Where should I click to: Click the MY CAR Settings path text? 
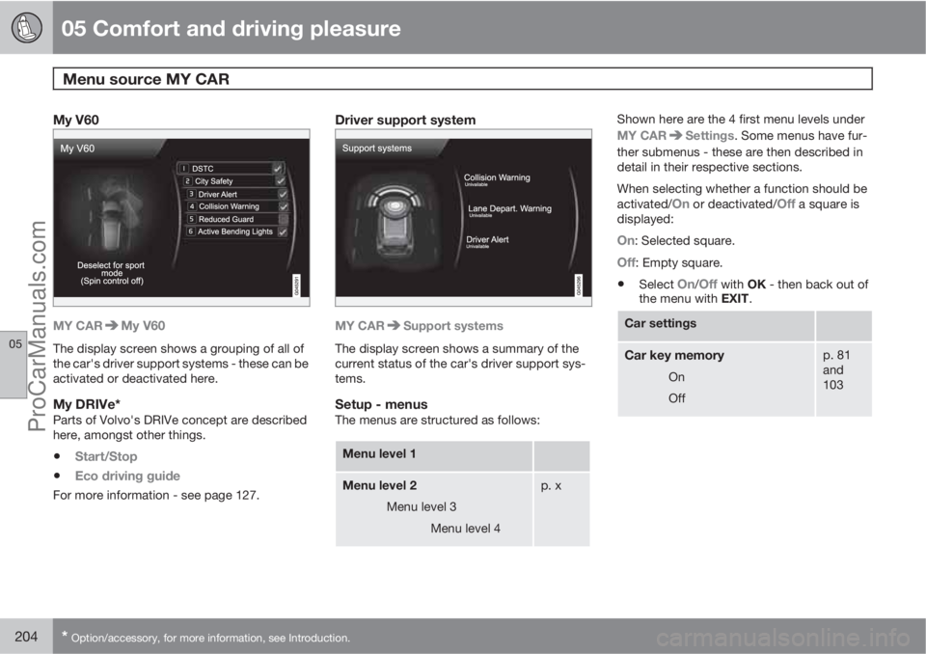pyautogui.click(x=675, y=135)
